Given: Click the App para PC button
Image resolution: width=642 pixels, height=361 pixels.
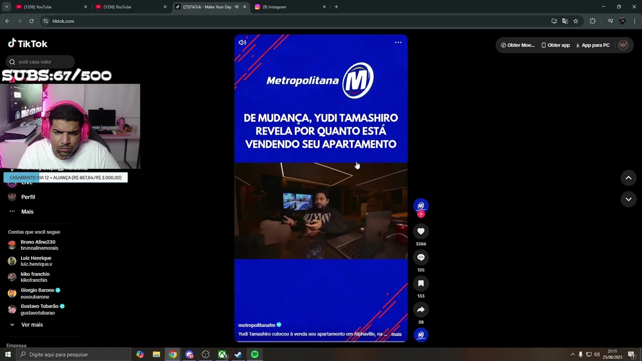Looking at the screenshot, I should point(592,45).
